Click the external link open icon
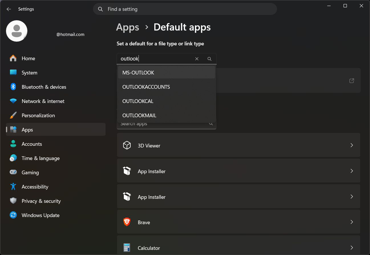 point(352,81)
